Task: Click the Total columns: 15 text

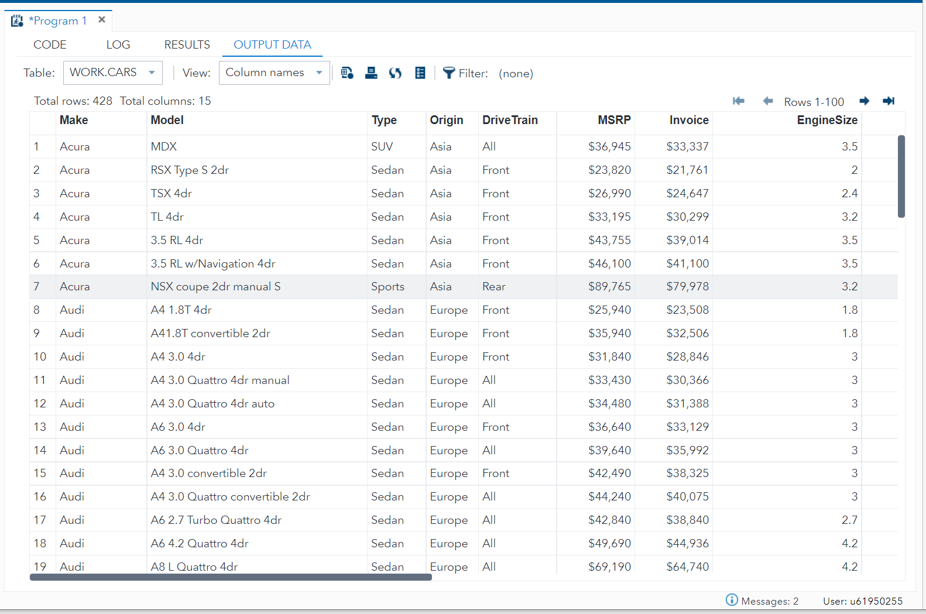Action: tap(165, 101)
